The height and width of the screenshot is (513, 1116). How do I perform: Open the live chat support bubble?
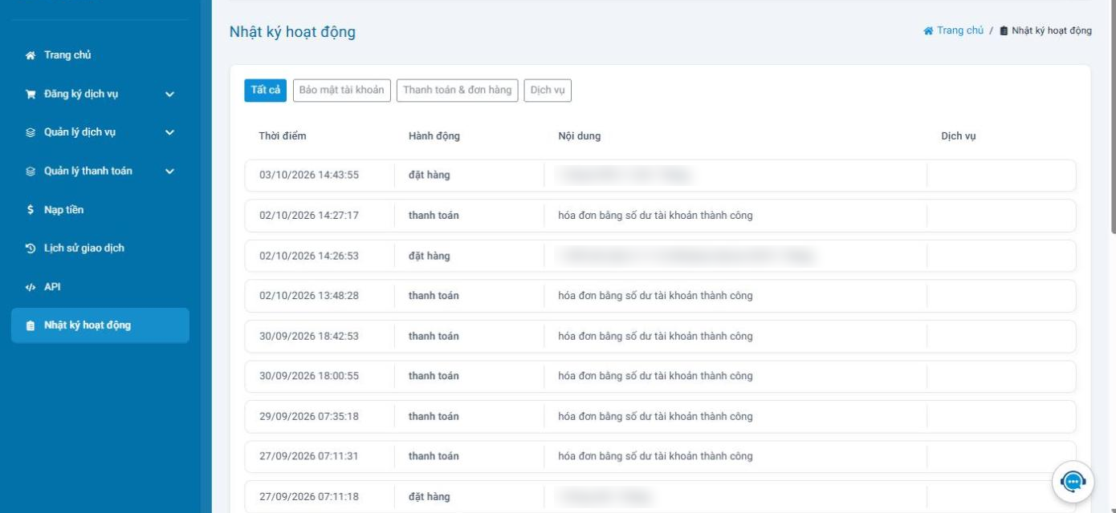pyautogui.click(x=1073, y=481)
